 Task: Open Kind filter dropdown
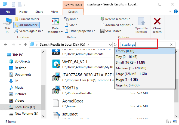pos(71,19)
